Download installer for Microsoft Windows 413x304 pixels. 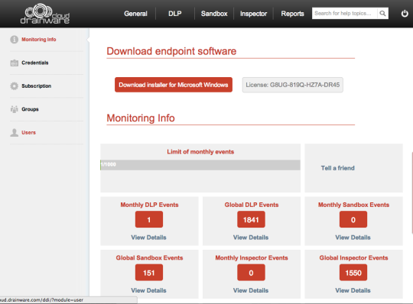pos(174,85)
